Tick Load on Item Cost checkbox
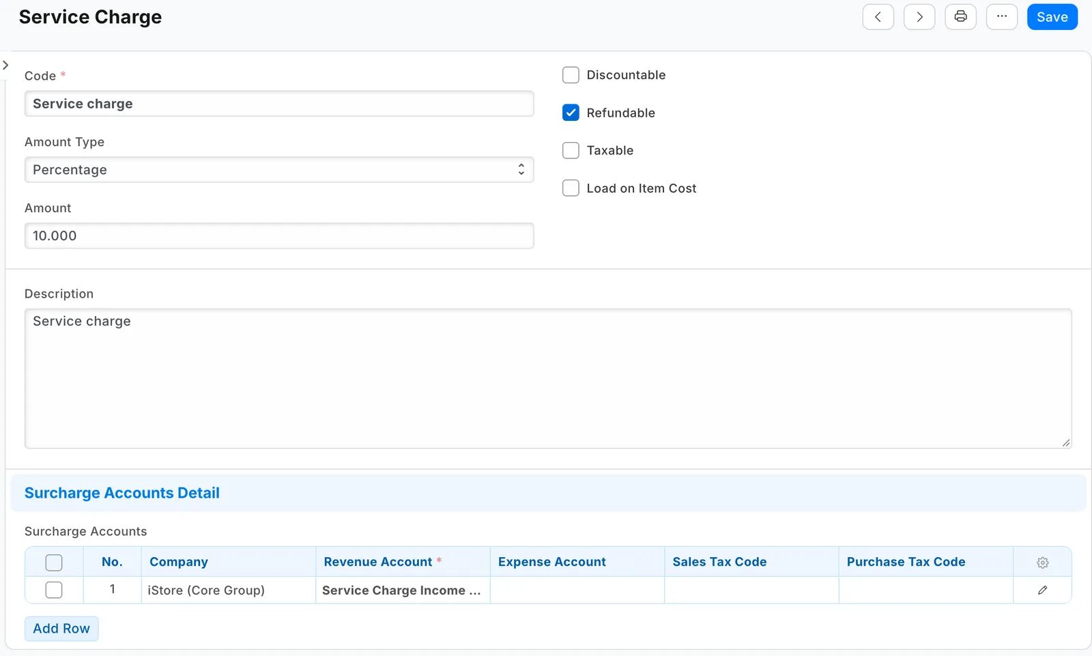The width and height of the screenshot is (1092, 656). coord(571,188)
